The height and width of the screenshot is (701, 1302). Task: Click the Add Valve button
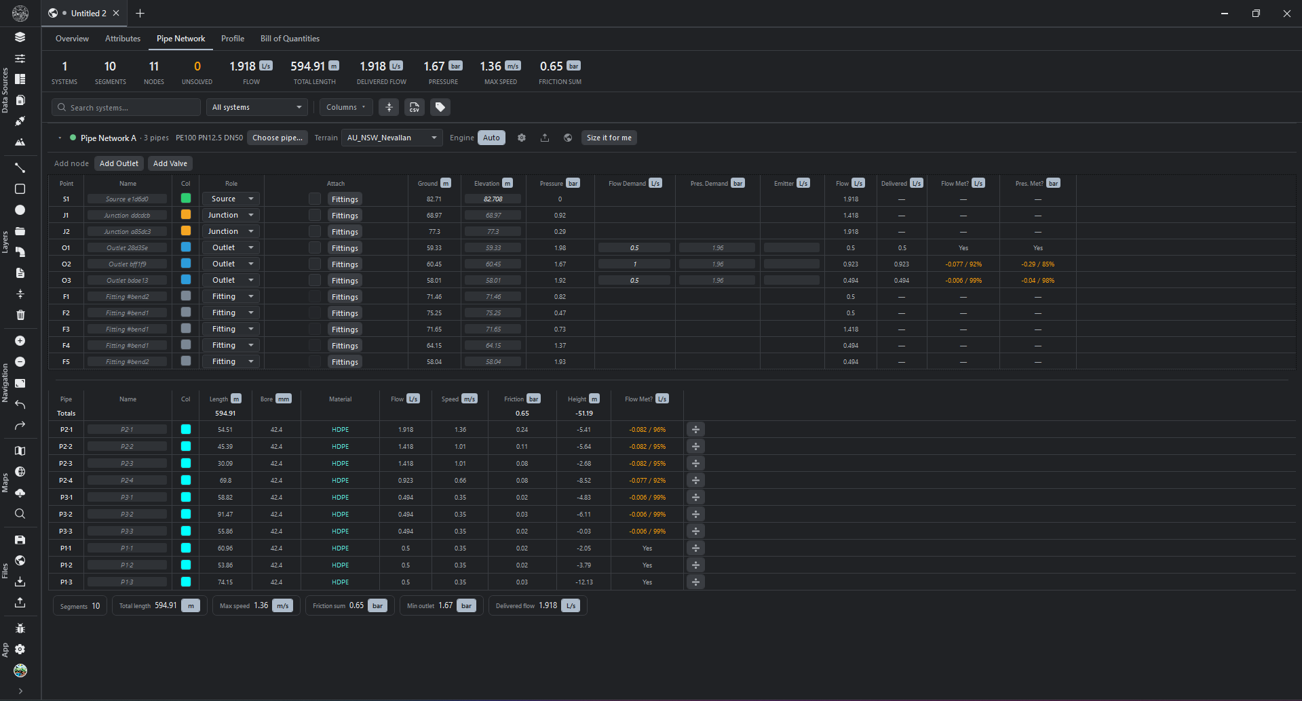[x=170, y=163]
